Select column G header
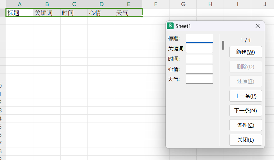The image size is (274, 160). 183,4
